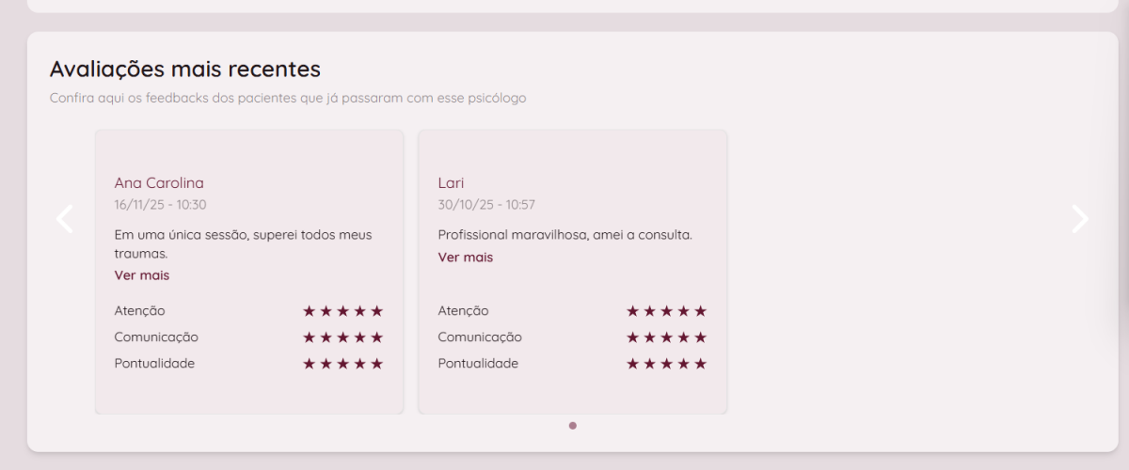
Task: Click the date 16/11/25 - 10:30
Action: click(160, 205)
